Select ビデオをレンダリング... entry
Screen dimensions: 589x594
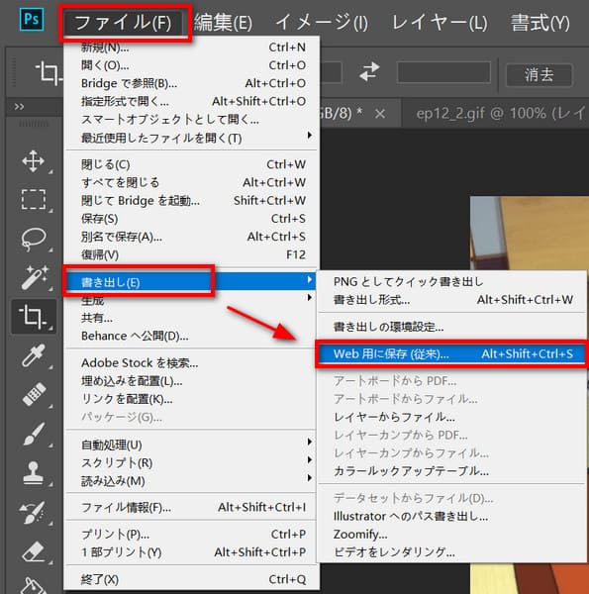[x=452, y=552]
